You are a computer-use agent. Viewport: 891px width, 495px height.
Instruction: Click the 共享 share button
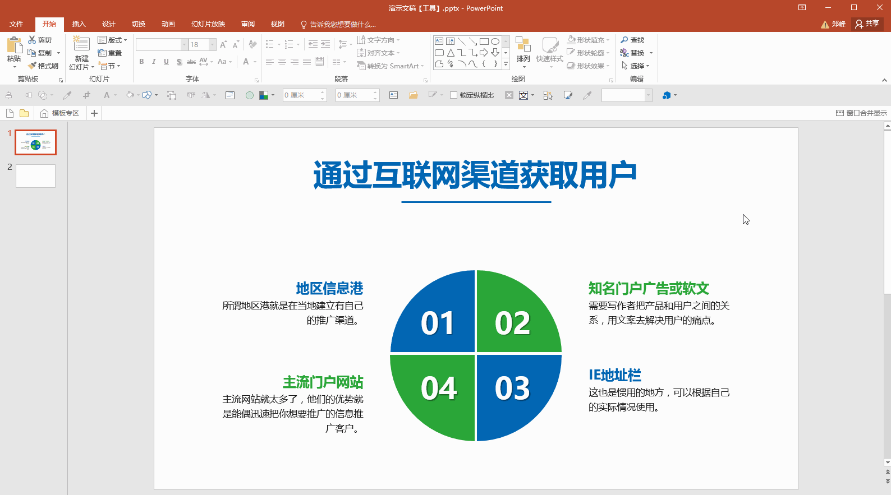[x=867, y=24]
